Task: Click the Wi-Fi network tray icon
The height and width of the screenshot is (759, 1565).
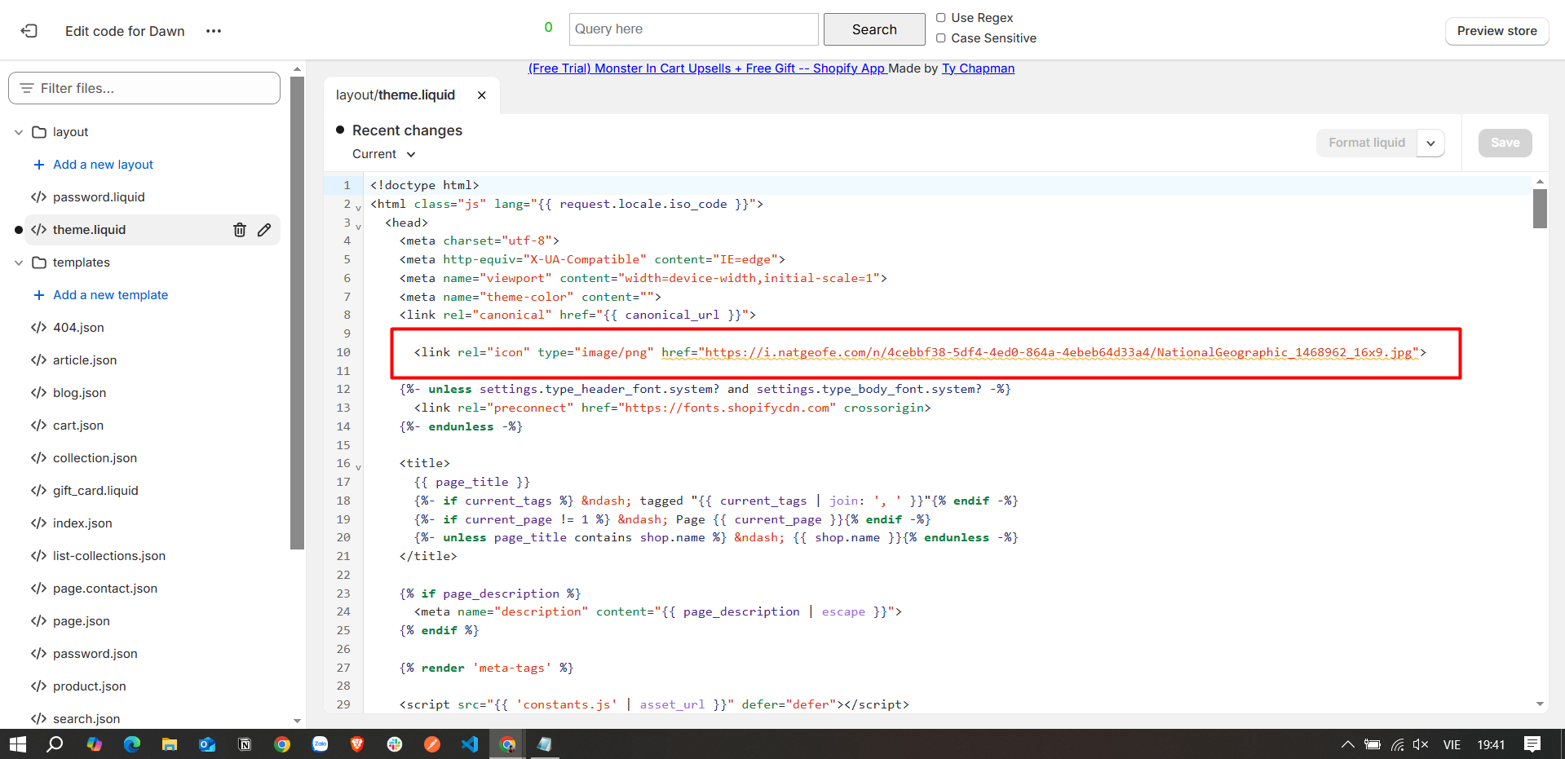Action: [x=1397, y=744]
